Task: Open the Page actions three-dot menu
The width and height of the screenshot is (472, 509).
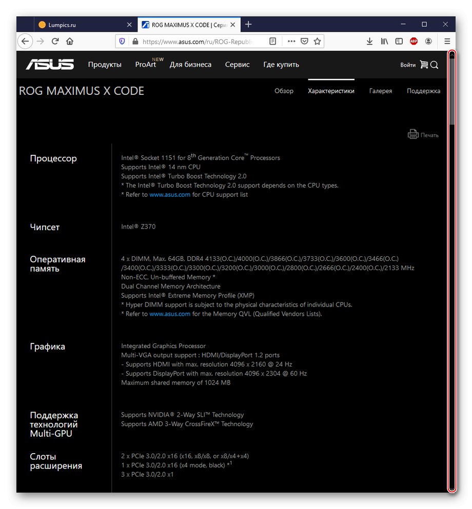Action: [x=291, y=41]
